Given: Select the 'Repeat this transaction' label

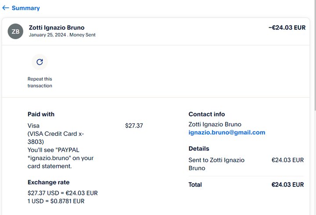Looking at the screenshot, I should [39, 82].
